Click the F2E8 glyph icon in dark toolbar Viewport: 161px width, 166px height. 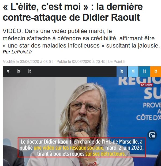tap(29, 71)
